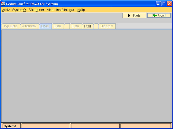Screen dimensions: 173x129
Task: Select the Diagram tab
Action: (107, 26)
